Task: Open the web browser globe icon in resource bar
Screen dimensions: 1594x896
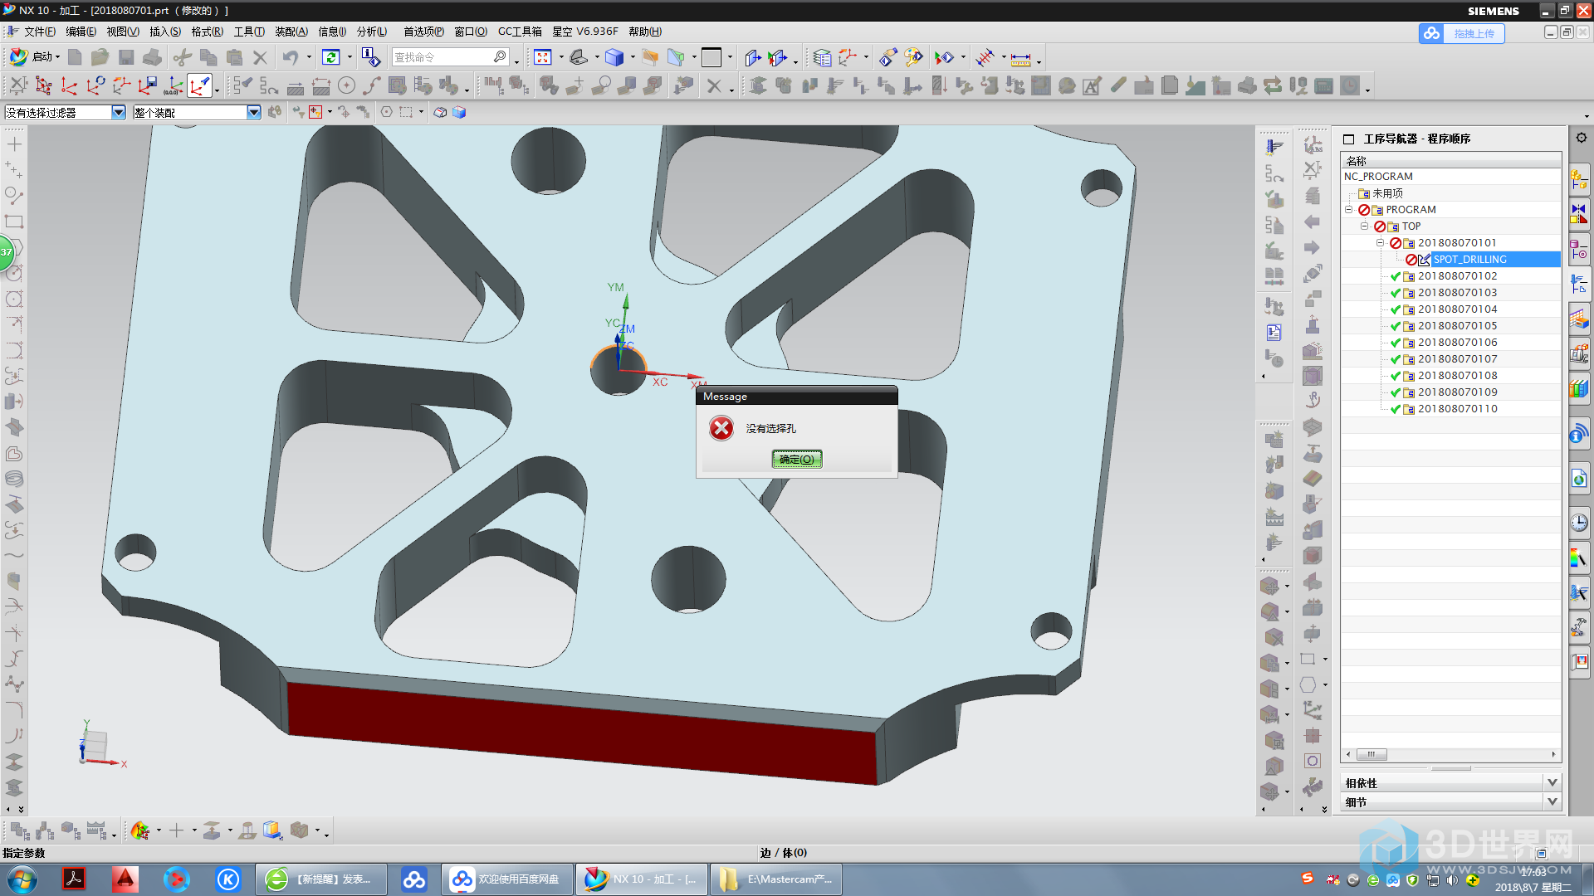Action: pyautogui.click(x=1579, y=479)
